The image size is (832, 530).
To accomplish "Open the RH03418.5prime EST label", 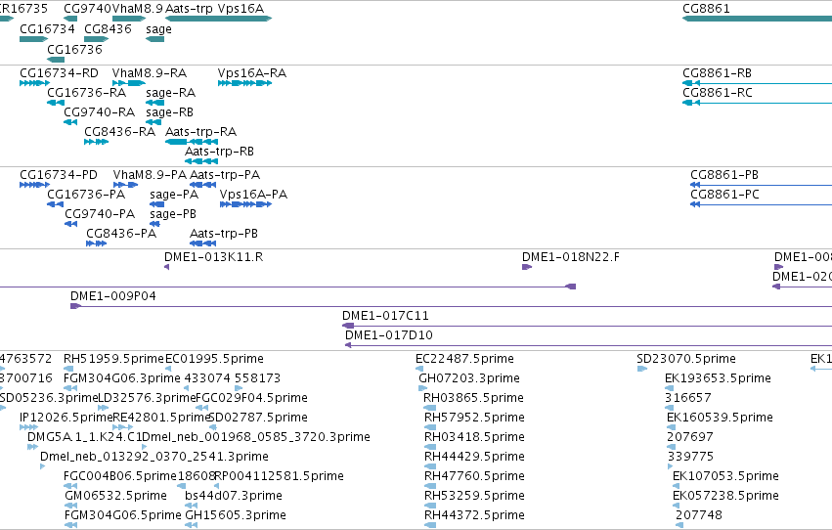I will 474,437.
